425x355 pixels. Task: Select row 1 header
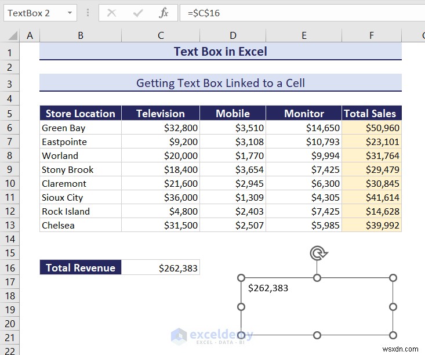click(9, 52)
